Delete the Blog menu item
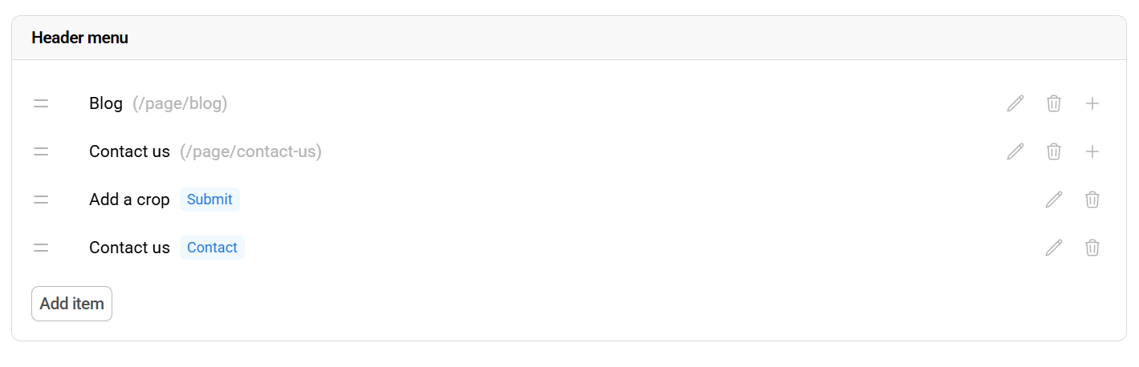This screenshot has height=367, width=1139. pyautogui.click(x=1054, y=103)
